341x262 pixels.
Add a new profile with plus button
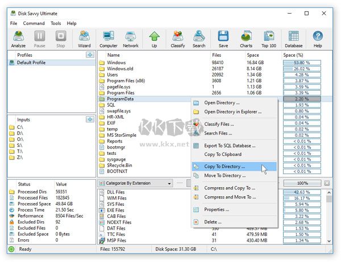tap(90, 55)
